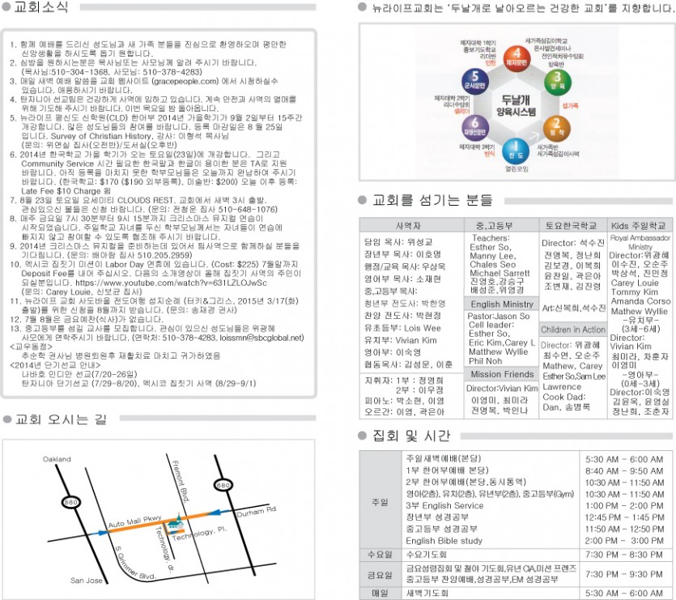Click the Durham Rd road label

[256, 511]
